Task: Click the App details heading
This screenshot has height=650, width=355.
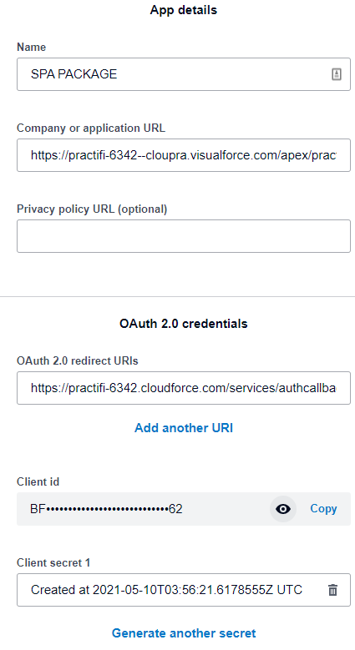Action: pyautogui.click(x=184, y=10)
